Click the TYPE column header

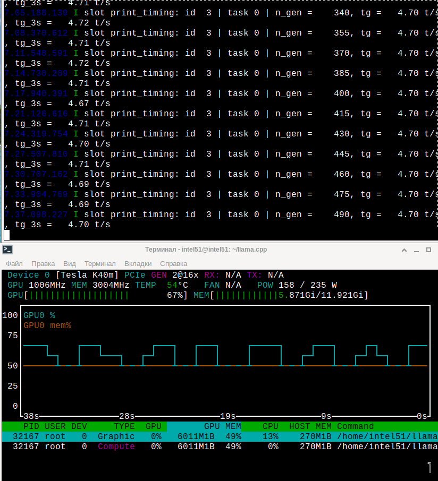pos(124,426)
